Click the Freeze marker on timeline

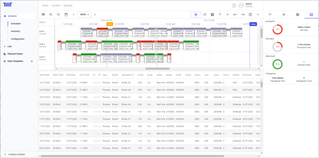pyautogui.click(x=253, y=24)
